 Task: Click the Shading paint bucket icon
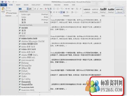pyautogui.click(x=73, y=12)
